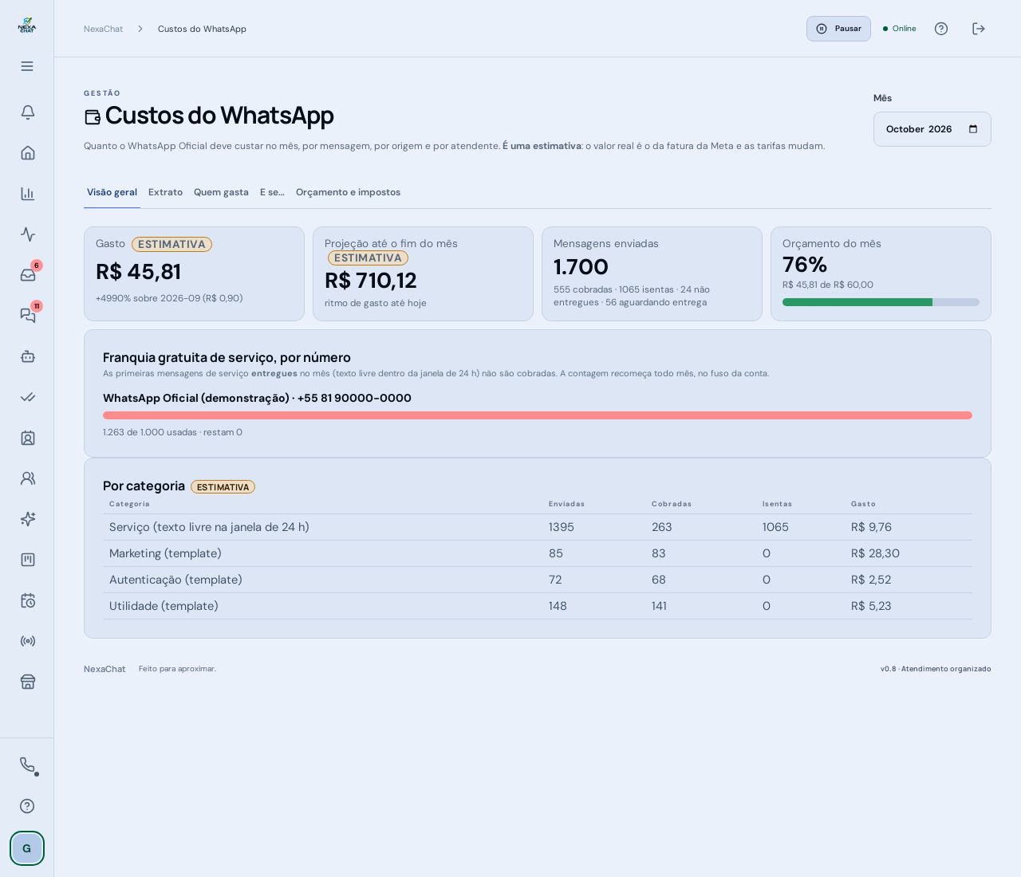Click the Orçamento do mês progress bar

[881, 302]
